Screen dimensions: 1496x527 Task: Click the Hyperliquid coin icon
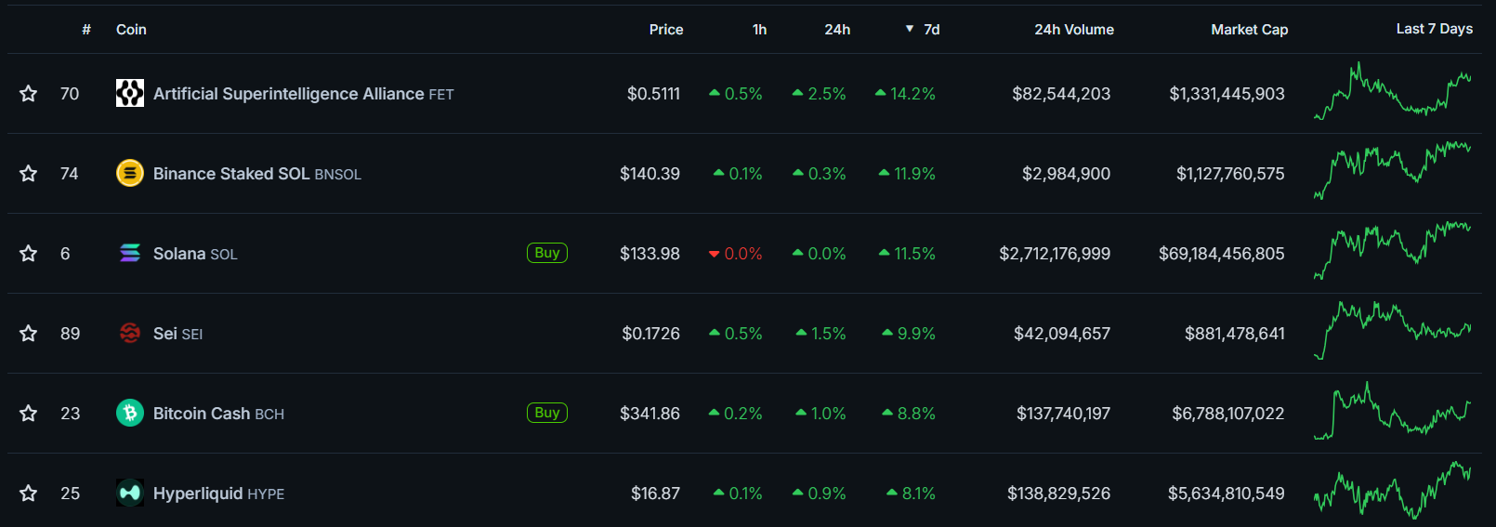[x=130, y=493]
